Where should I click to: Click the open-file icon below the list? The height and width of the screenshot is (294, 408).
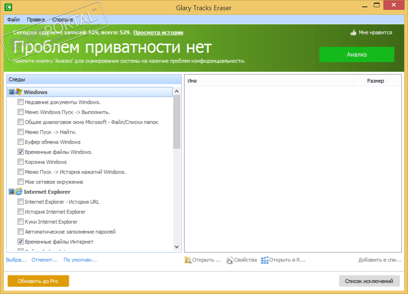[187, 260]
